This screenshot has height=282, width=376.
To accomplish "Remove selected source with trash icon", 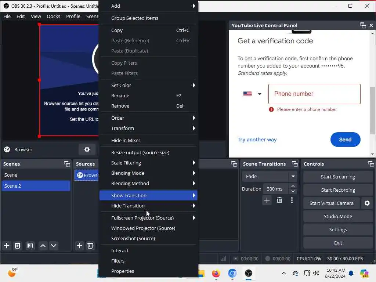I will click(x=90, y=246).
